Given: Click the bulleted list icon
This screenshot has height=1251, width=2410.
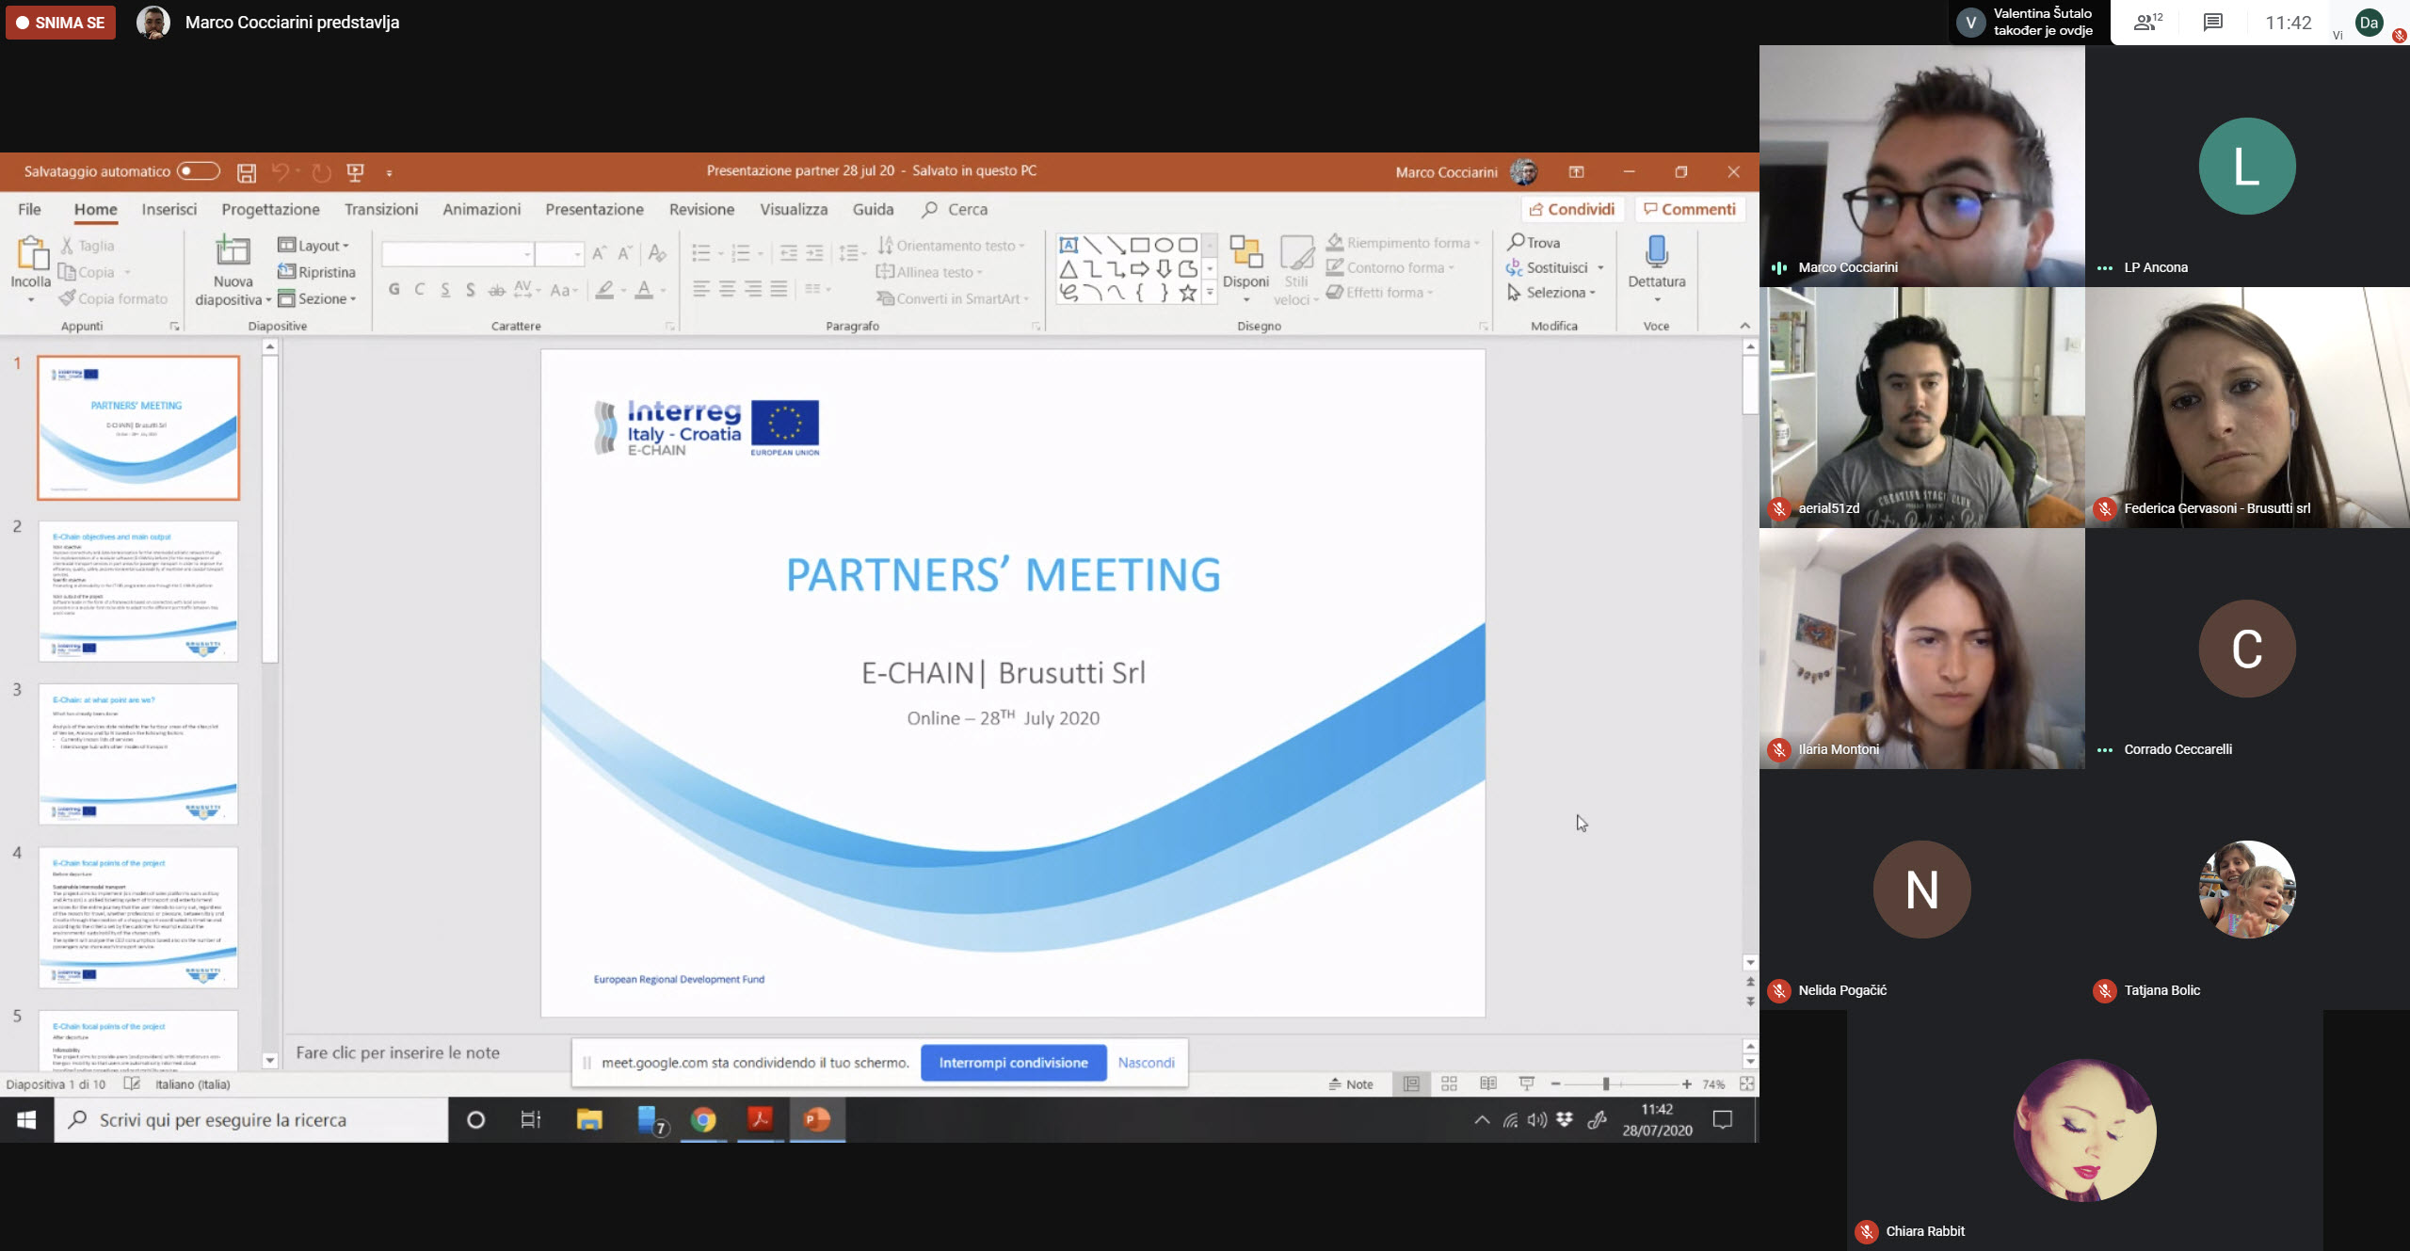Looking at the screenshot, I should (x=701, y=253).
